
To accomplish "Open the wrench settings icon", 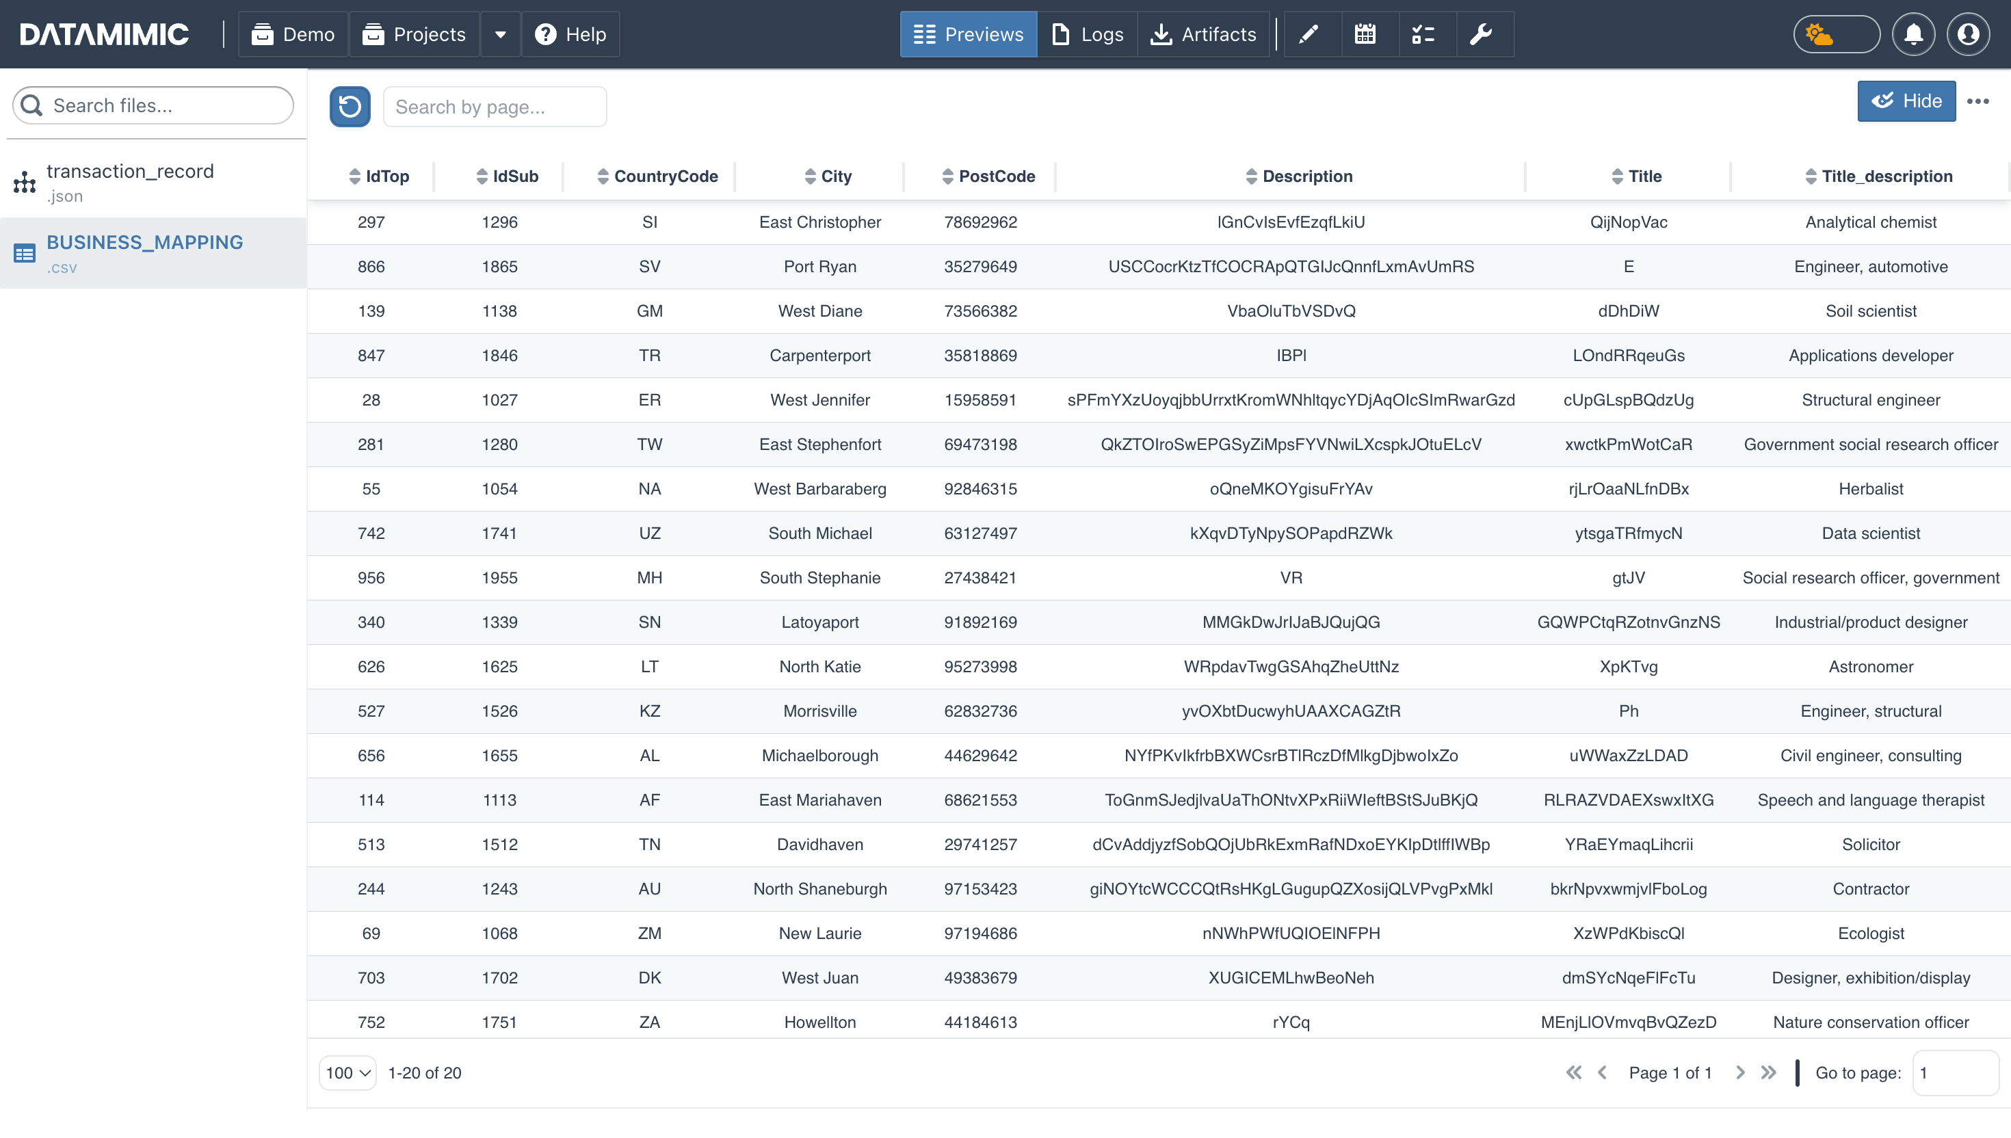I will 1480,34.
